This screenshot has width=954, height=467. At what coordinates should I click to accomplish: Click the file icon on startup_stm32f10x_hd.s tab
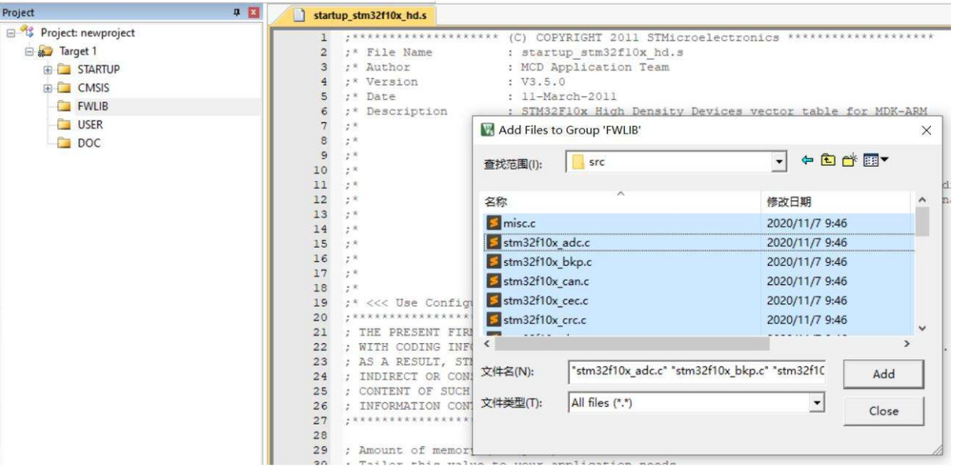point(300,15)
